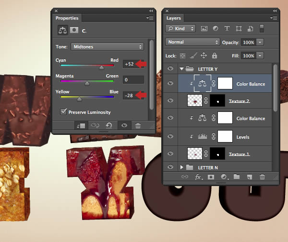Filter layers by shape layers icon
Image resolution: width=288 pixels, height=242 pixels.
239,28
